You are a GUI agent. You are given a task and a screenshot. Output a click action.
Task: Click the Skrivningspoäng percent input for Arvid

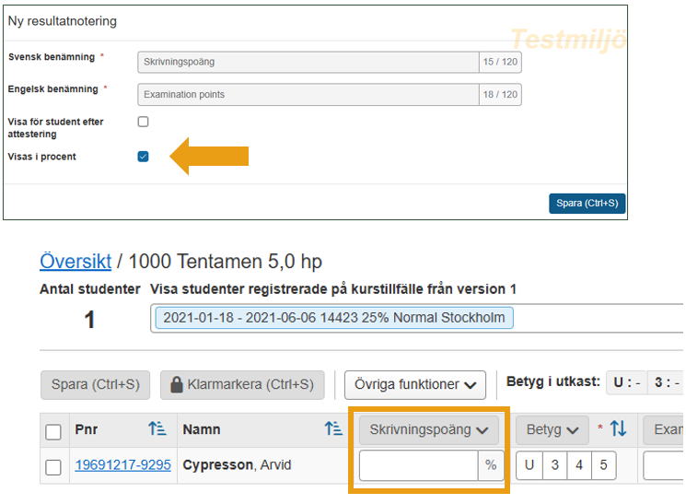tap(419, 466)
